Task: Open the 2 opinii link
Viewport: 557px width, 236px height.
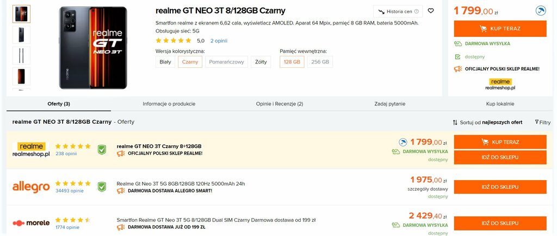Action: [219, 41]
